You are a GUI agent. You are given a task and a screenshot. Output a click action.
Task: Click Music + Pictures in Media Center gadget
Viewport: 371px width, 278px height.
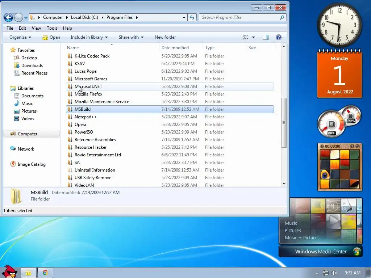tap(302, 237)
